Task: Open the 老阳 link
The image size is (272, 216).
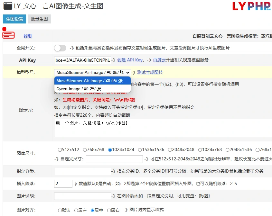Action: 27,36
